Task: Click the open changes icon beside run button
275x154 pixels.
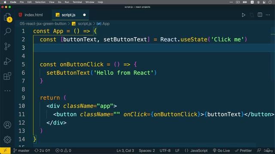Action: click(252, 15)
